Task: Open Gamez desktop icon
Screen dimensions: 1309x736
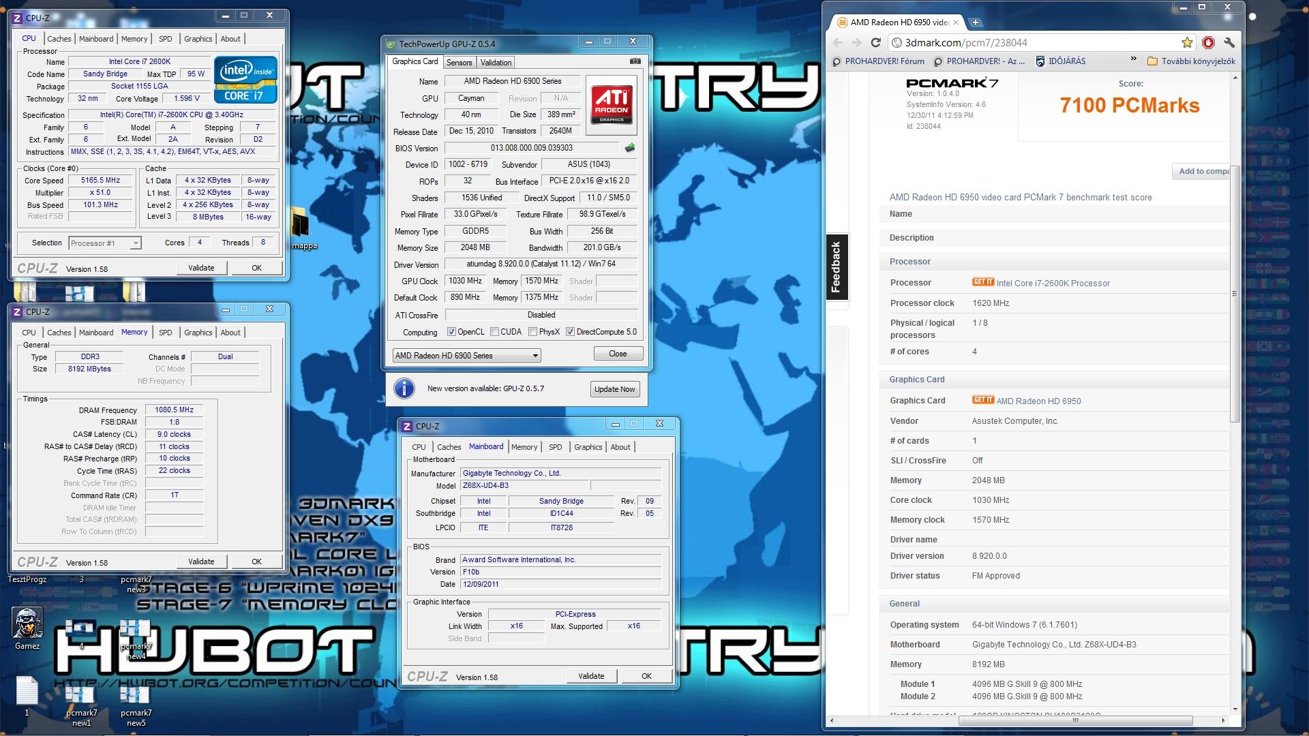Action: (27, 628)
